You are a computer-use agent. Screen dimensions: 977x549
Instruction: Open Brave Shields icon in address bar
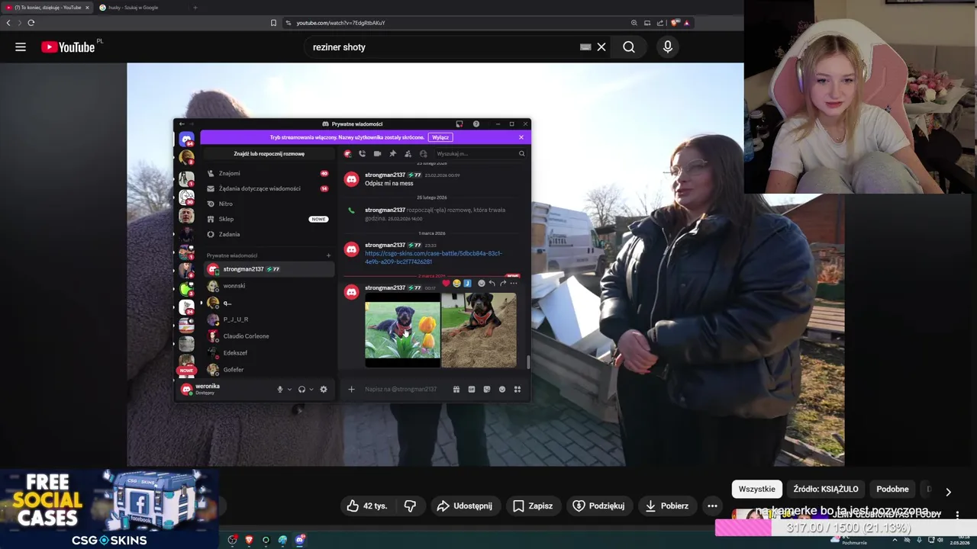click(x=675, y=23)
